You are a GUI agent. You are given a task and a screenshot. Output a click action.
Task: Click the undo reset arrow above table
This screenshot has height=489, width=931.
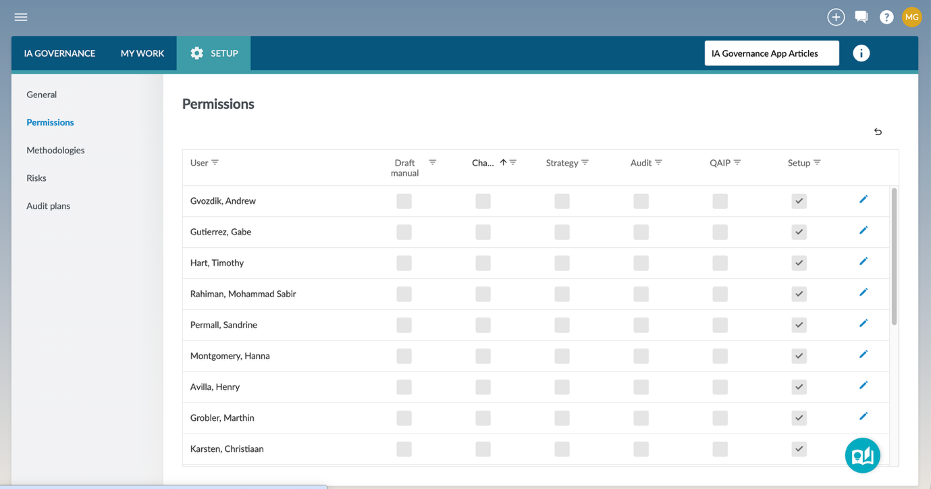pyautogui.click(x=878, y=132)
